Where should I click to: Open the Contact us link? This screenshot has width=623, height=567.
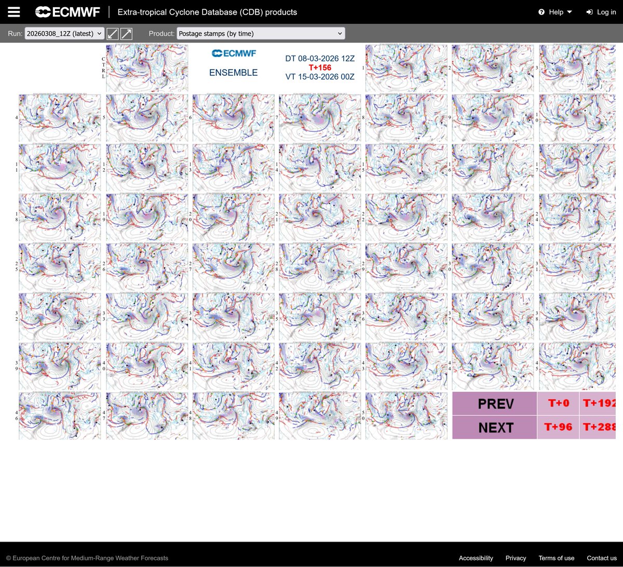(x=602, y=558)
